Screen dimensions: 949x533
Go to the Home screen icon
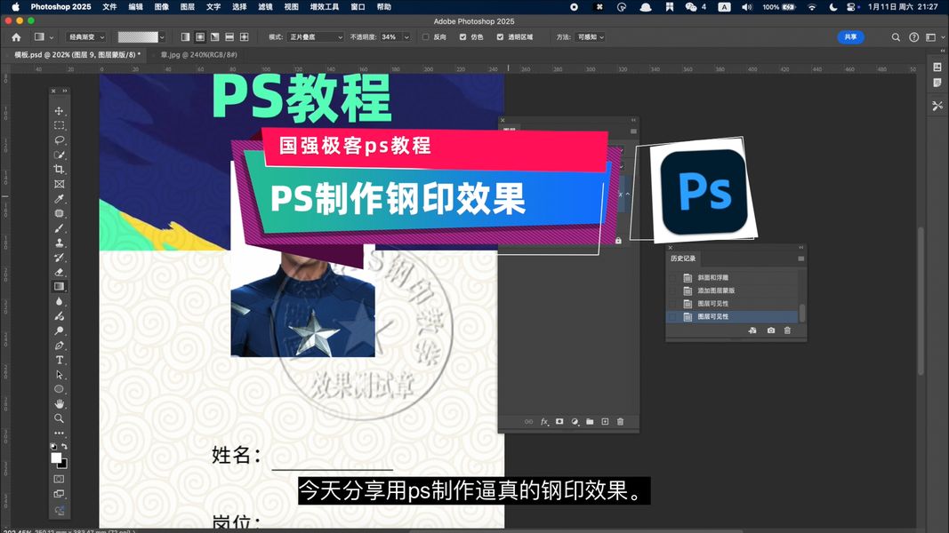[16, 36]
